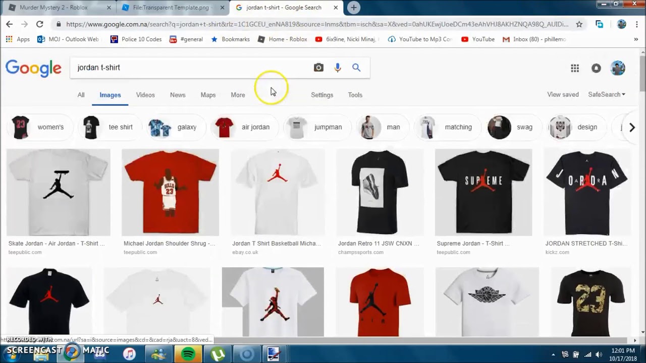Filter by the air jordan chip
The image size is (646, 363).
click(x=244, y=127)
